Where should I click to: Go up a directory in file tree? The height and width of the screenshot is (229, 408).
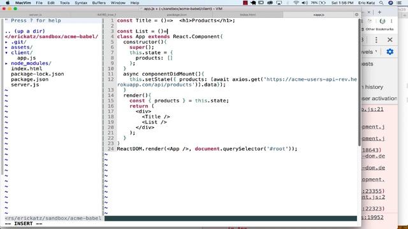[25, 31]
